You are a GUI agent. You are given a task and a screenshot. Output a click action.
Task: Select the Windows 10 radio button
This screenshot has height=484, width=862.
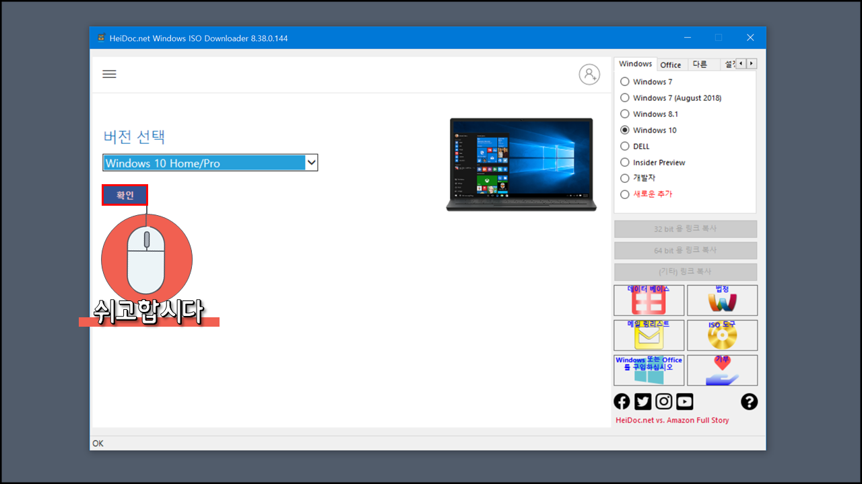tap(625, 130)
